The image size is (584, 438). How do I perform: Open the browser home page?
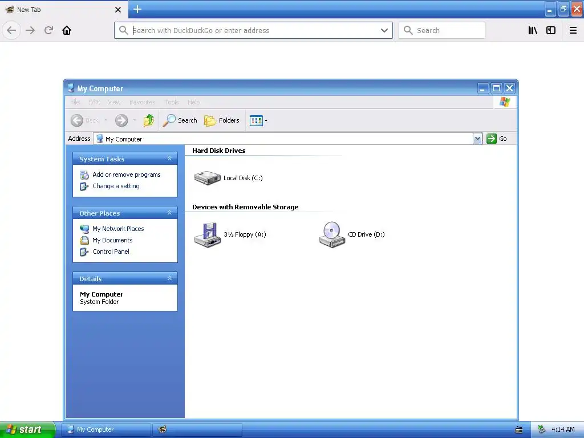click(x=67, y=30)
